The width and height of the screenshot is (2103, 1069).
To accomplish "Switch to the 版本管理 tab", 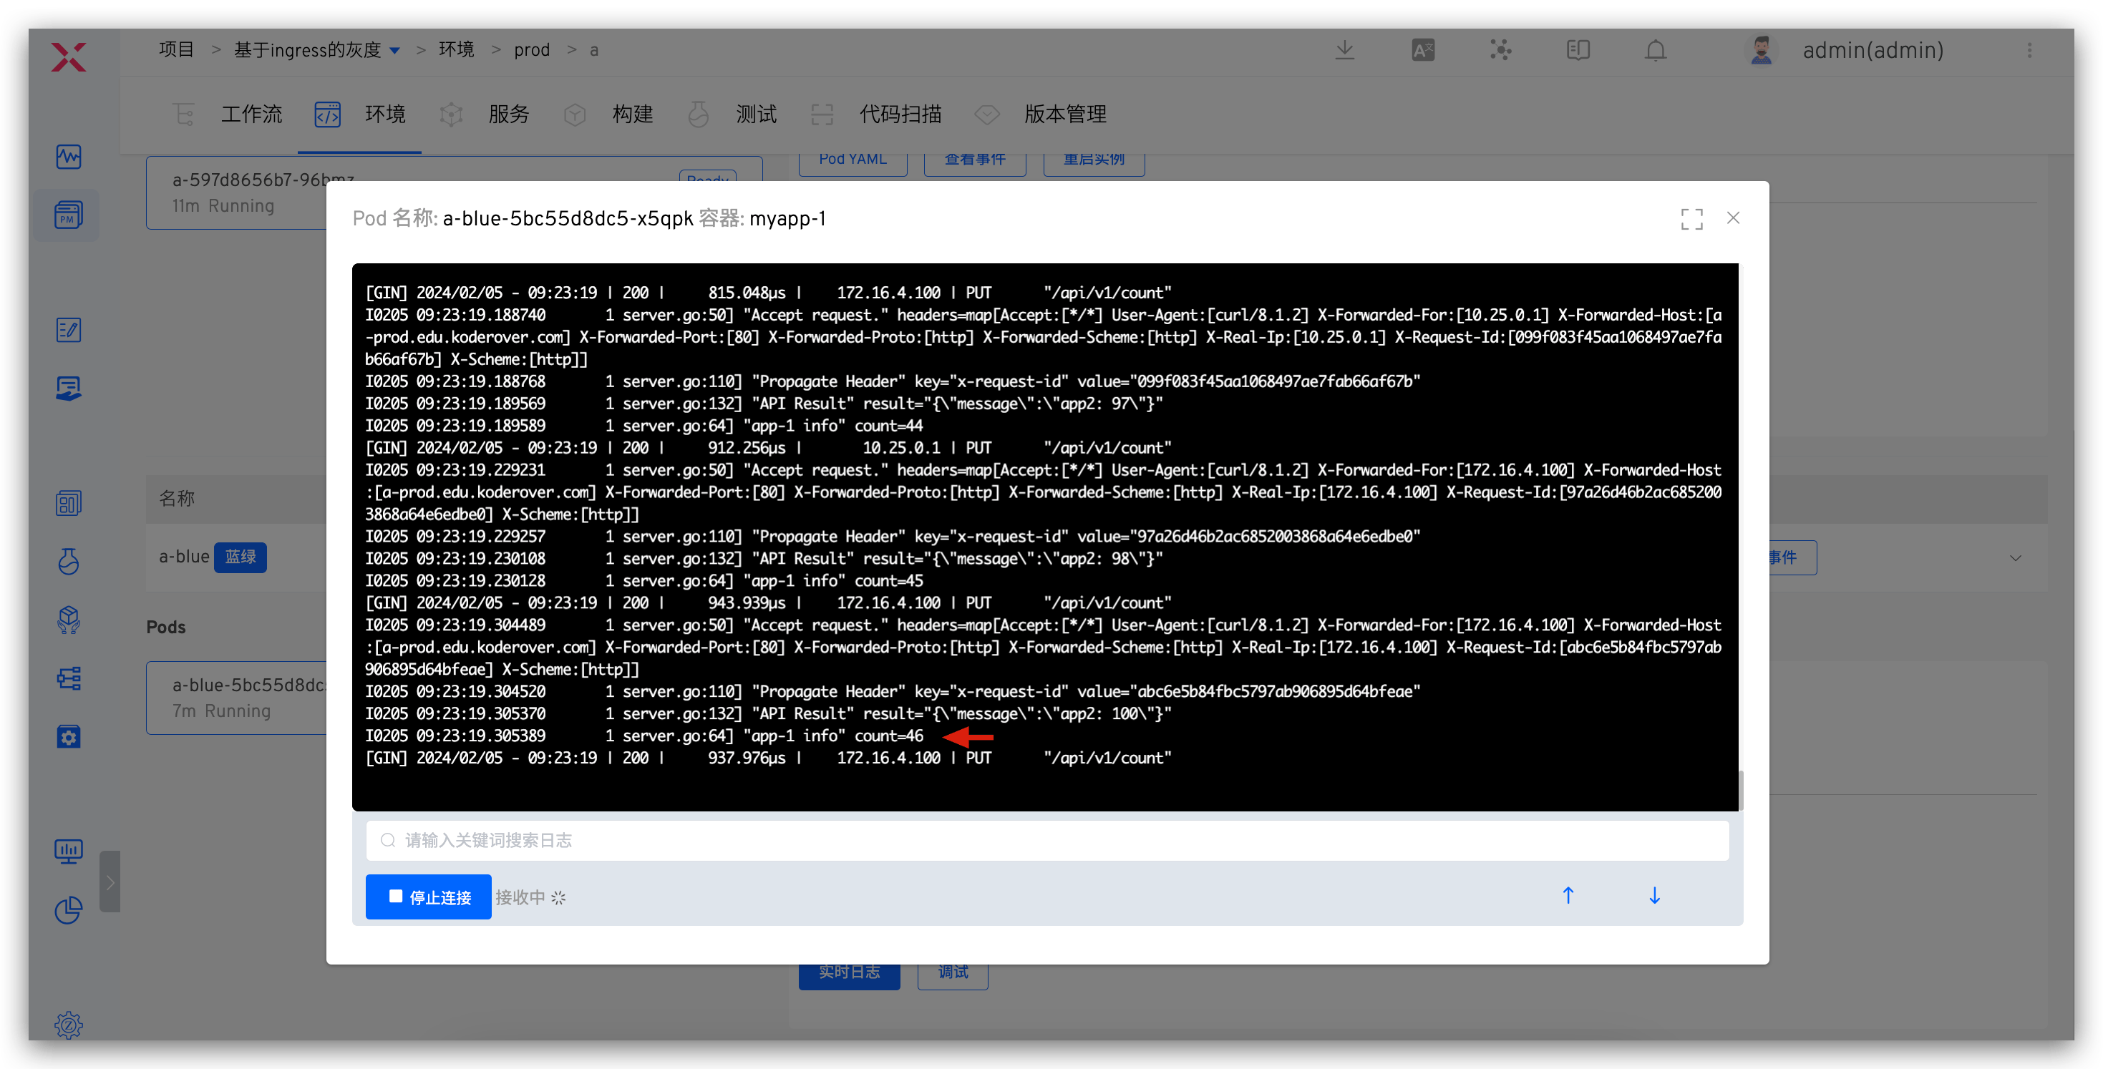I will tap(1064, 114).
